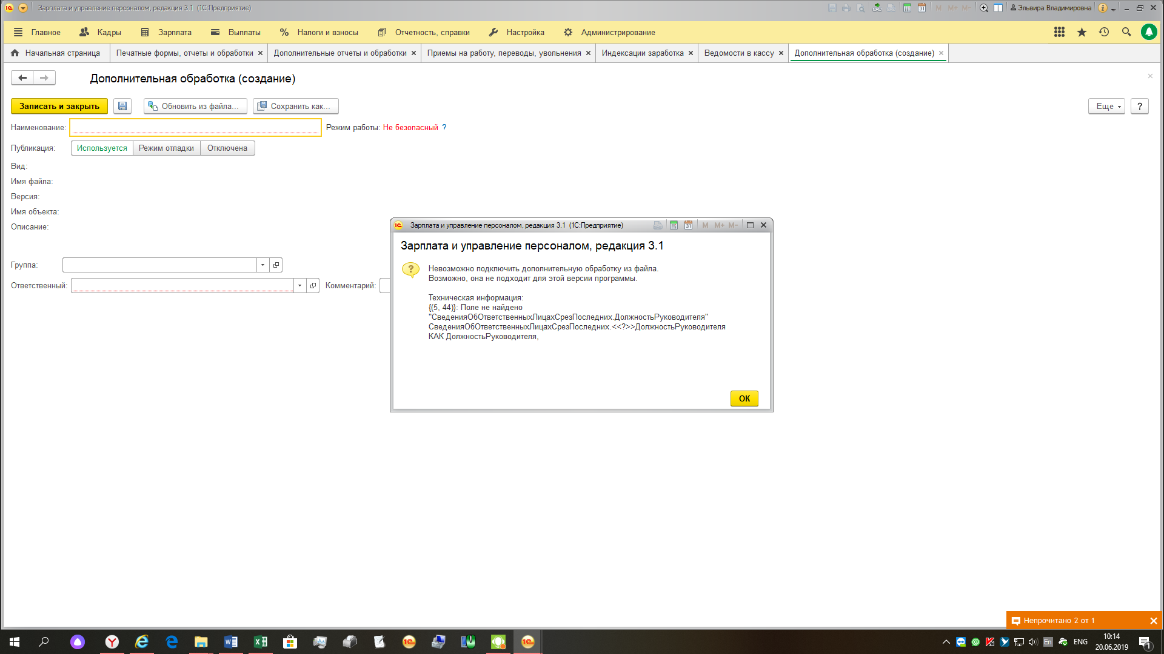Switch to Печатные формы, отчеты и обработки tab

point(184,53)
